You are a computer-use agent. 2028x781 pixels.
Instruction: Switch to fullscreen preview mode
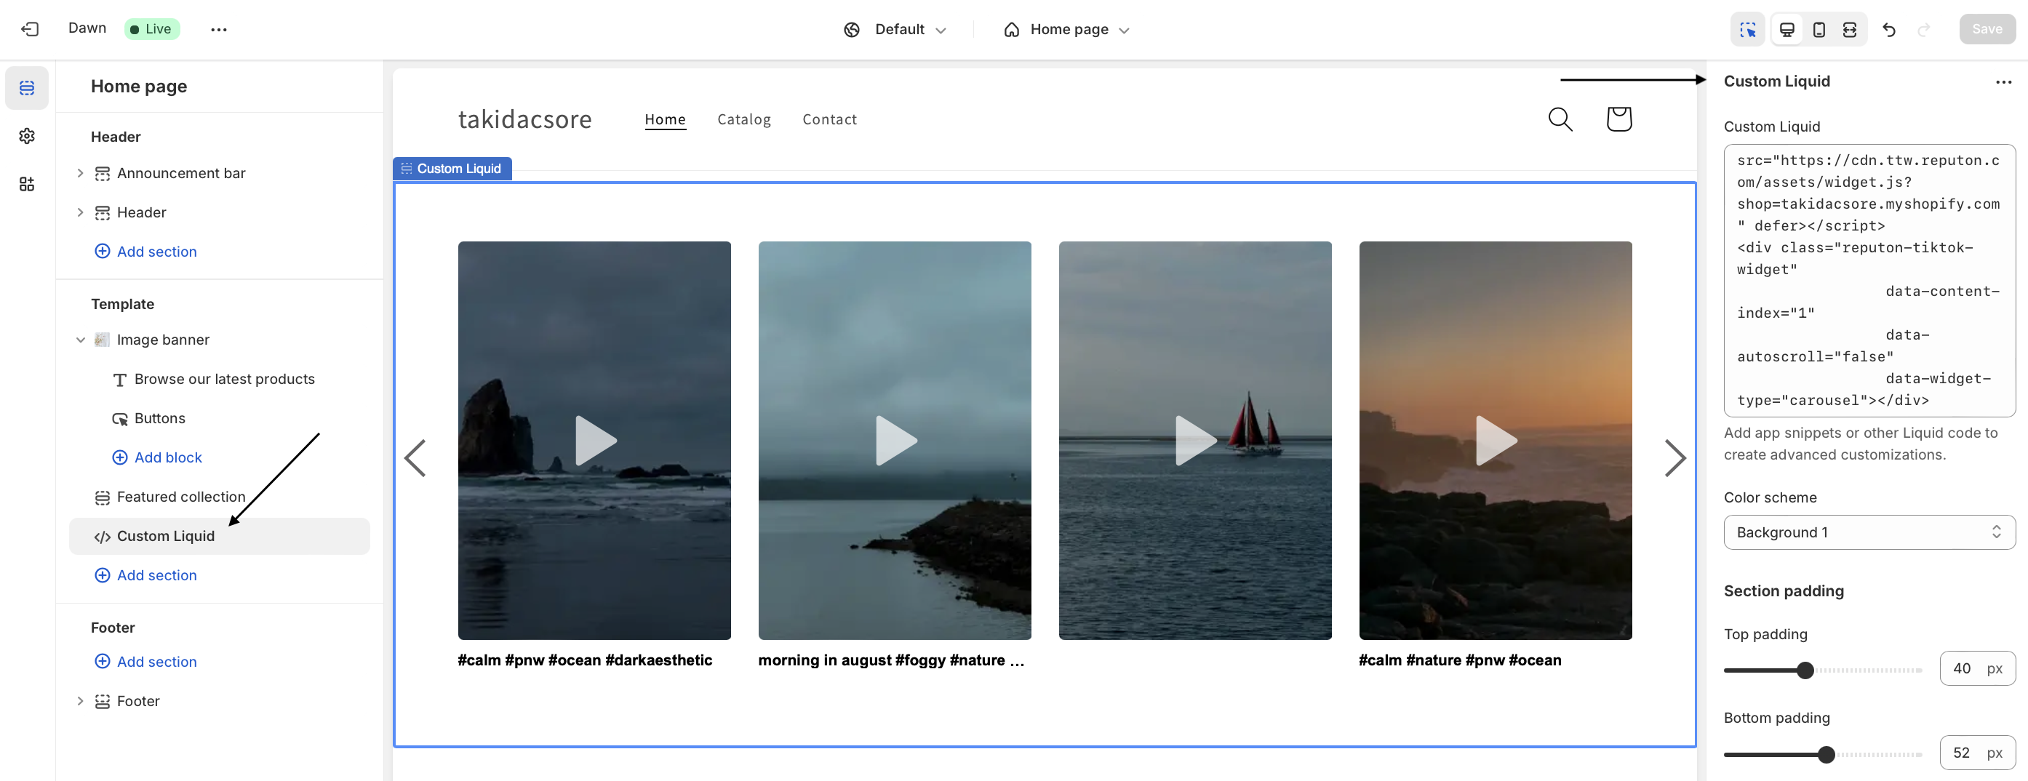(x=1850, y=30)
